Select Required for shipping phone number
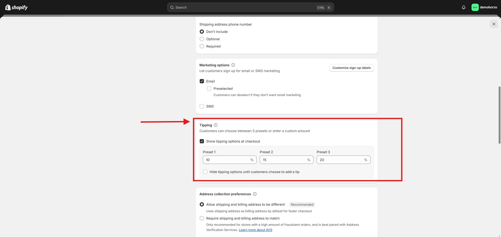Image resolution: width=501 pixels, height=237 pixels. coord(202,46)
